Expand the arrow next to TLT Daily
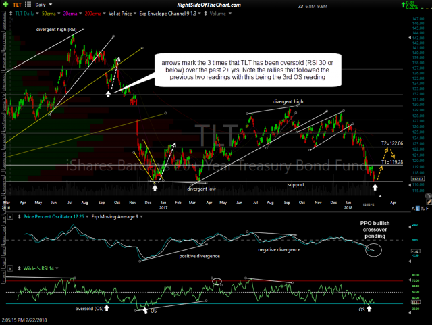 point(37,14)
